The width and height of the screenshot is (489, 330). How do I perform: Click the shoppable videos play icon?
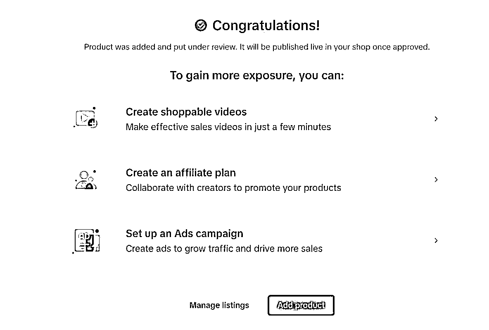click(x=86, y=118)
